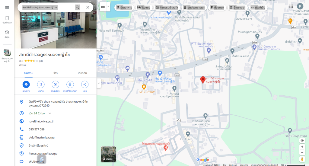Collapse the side panel arrow

click(99, 83)
